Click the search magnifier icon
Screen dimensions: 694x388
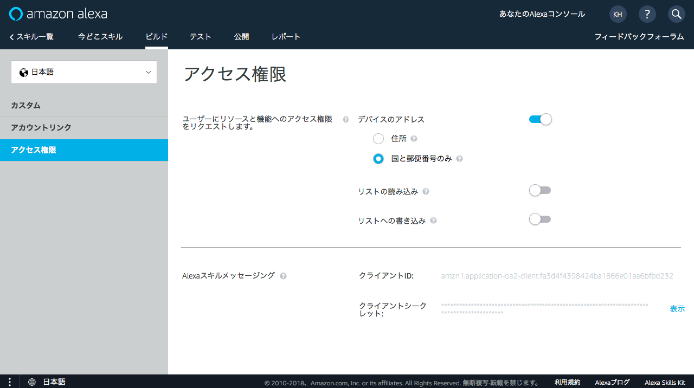[x=676, y=14]
